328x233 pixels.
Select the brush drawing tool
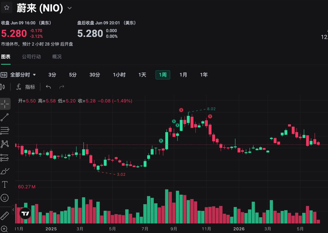5,171
